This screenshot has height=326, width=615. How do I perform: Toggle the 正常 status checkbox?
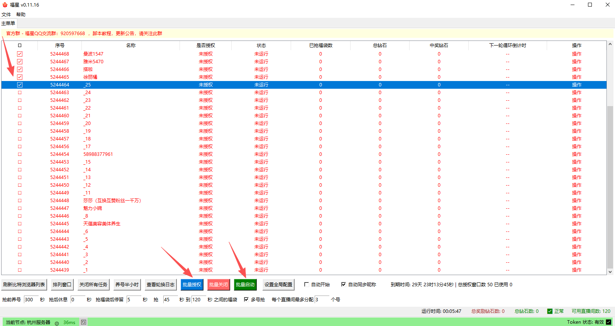pos(550,311)
